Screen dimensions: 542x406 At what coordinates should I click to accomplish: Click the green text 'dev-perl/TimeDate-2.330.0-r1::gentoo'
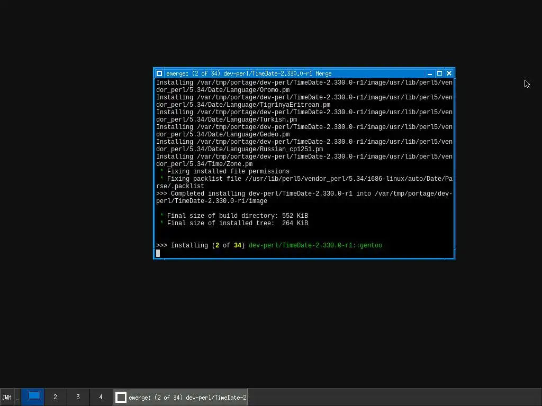click(x=315, y=245)
